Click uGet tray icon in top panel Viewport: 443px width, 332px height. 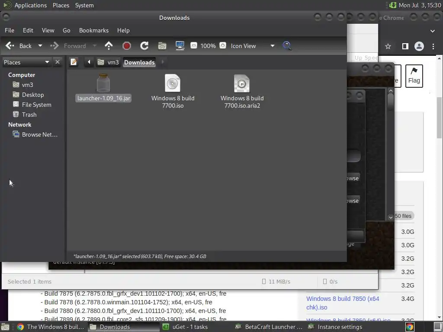tap(393, 5)
